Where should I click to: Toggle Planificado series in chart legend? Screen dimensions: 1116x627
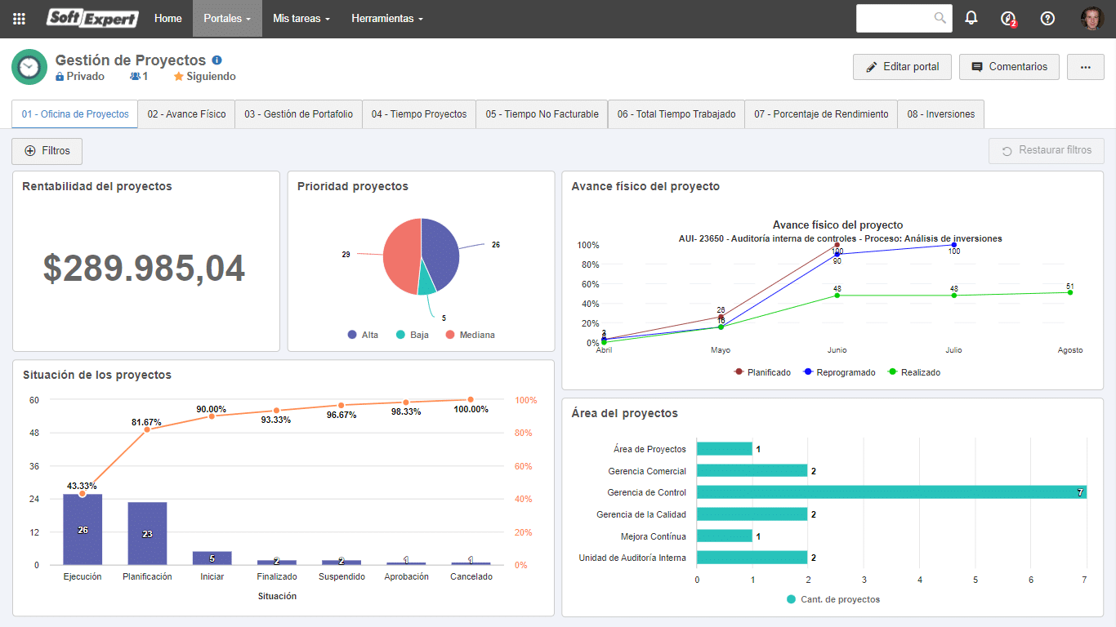762,372
